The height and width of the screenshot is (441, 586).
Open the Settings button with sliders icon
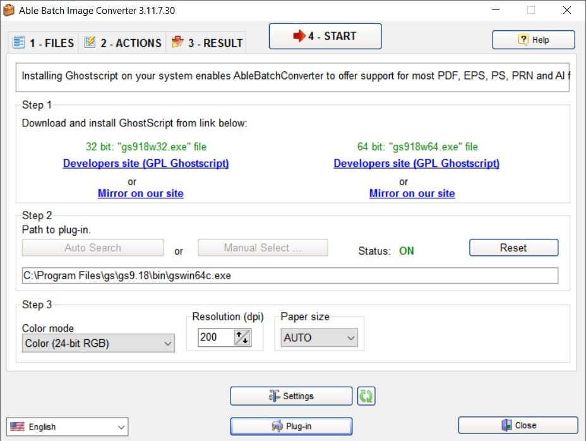pos(291,396)
